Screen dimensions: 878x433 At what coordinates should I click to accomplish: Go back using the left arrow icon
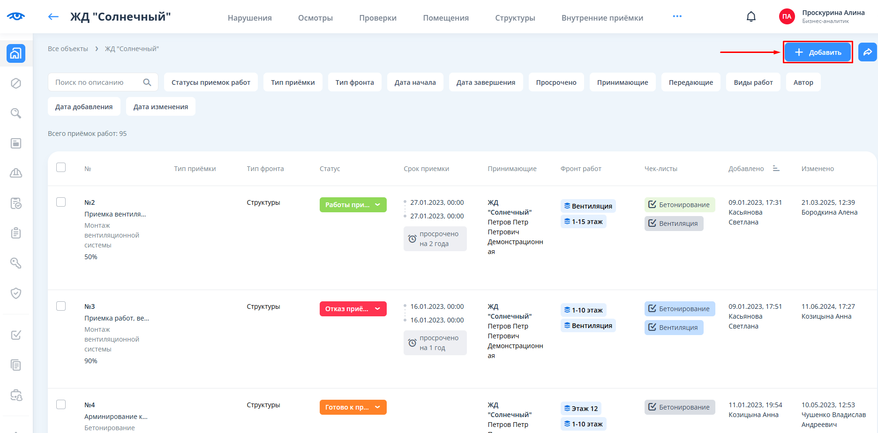[x=53, y=17]
